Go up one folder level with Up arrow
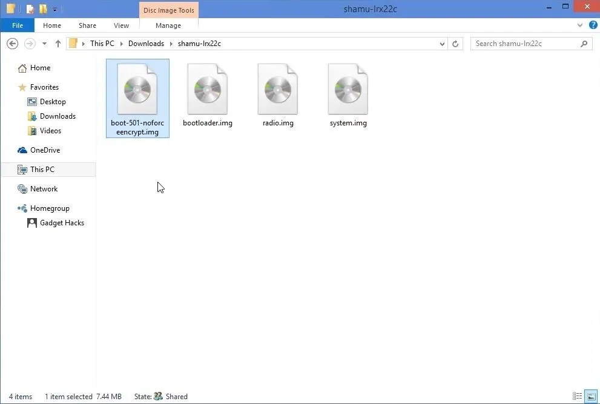 58,44
